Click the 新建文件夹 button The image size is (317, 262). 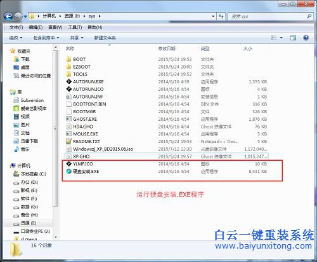(105, 38)
